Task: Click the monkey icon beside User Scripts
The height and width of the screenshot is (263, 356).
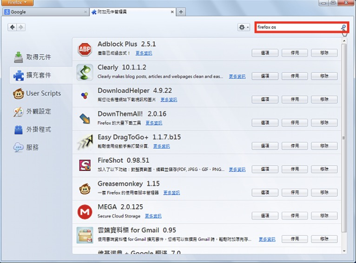Action: [x=19, y=93]
